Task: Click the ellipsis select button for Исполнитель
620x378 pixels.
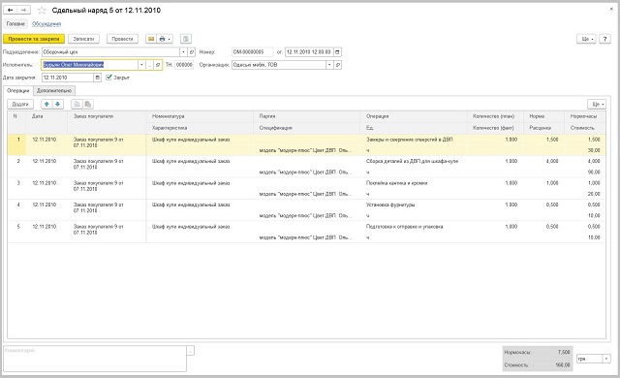Action: point(149,65)
